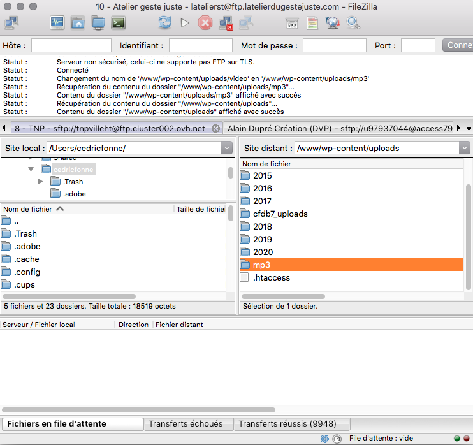Select cedricfonne folder in local tree

pyautogui.click(x=73, y=170)
